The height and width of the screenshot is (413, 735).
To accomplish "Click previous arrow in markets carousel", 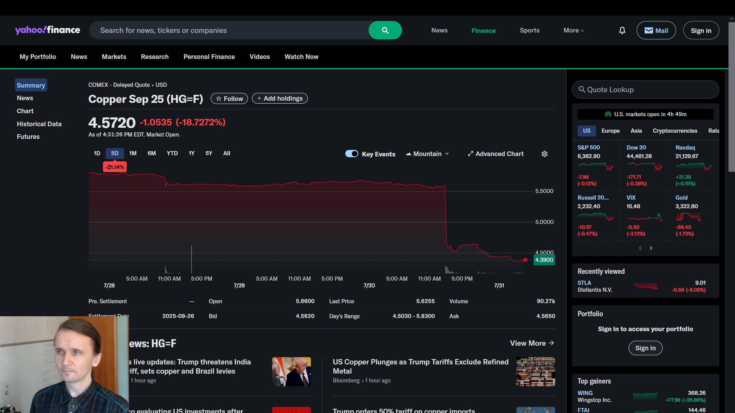I will [x=640, y=248].
